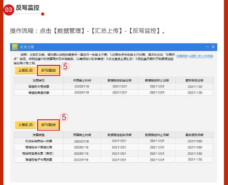
Task: Click 最新报税日期 header in the lower table
Action: point(195,135)
